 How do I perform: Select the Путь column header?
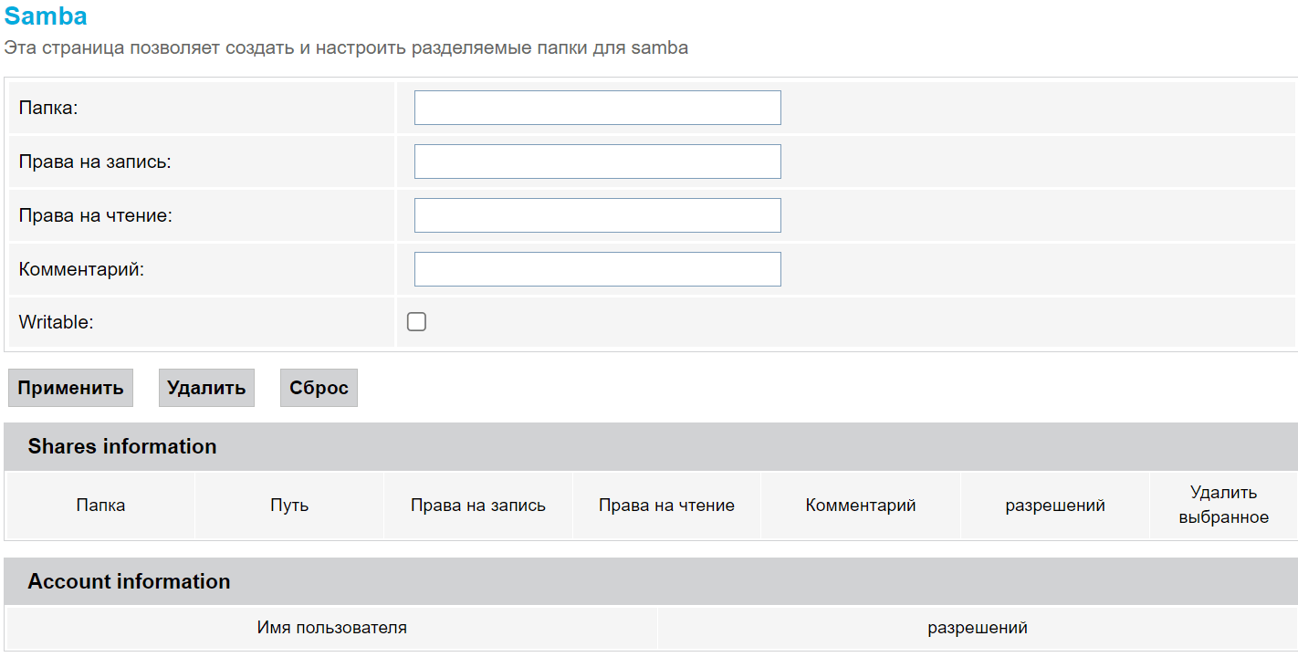click(289, 506)
